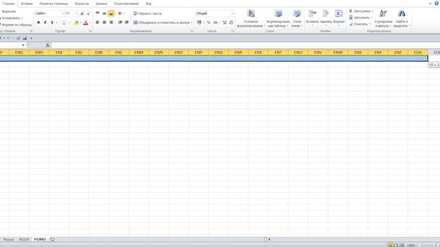Image resolution: width=440 pixels, height=247 pixels.
Task: Open the Данные ribbon tab
Action: pos(101,3)
